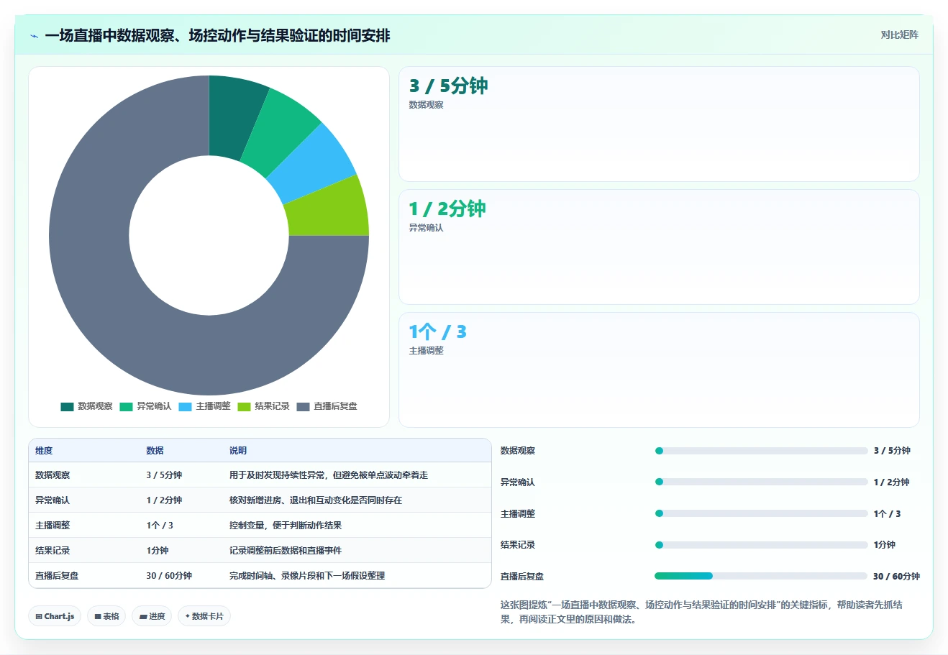Viewport: 948px width, 655px height.
Task: Click the lightning bolt icon beside the title
Action: (34, 36)
